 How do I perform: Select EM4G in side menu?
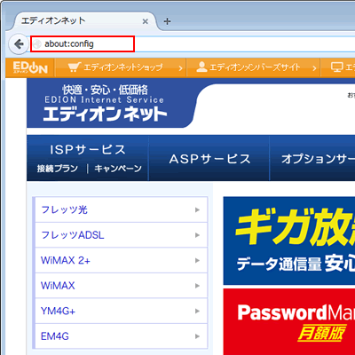point(122,336)
